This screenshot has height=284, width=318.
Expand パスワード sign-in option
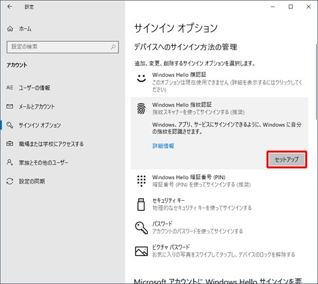pos(219,227)
